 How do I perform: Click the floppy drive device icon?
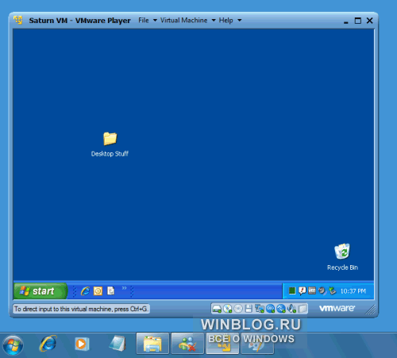point(249,309)
